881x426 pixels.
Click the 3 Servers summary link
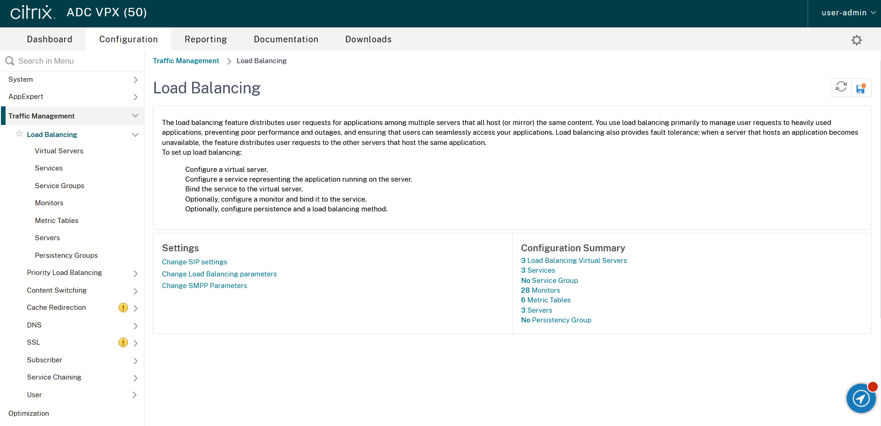(x=537, y=310)
